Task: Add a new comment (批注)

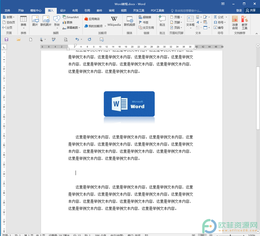Action: click(162, 21)
